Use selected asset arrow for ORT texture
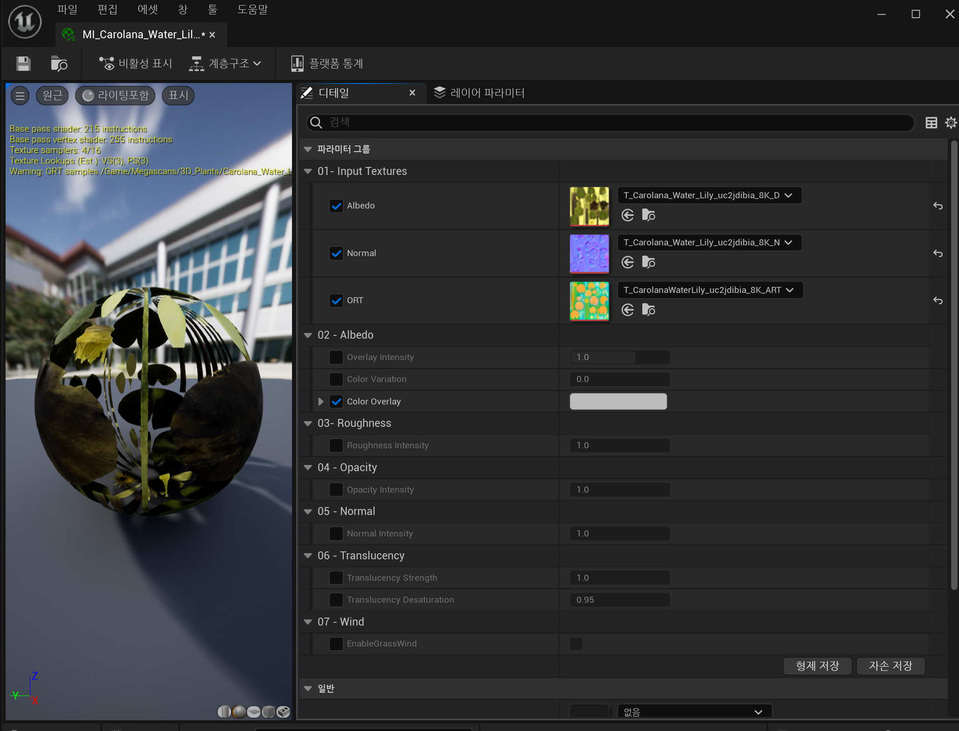This screenshot has height=731, width=959. click(x=628, y=310)
